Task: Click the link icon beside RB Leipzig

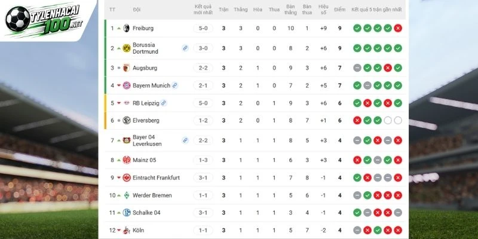Action: pyautogui.click(x=164, y=103)
